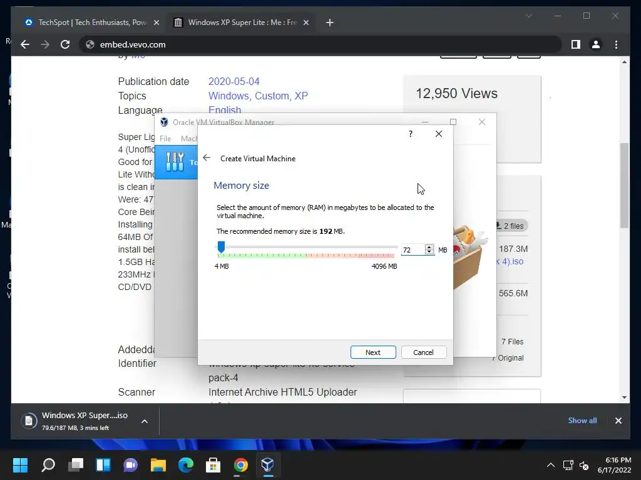641x480 pixels.
Task: Launch Microsoft Edge from taskbar
Action: click(186, 464)
